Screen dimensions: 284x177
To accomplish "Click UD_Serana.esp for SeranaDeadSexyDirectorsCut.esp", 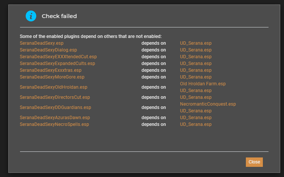I will (x=196, y=97).
